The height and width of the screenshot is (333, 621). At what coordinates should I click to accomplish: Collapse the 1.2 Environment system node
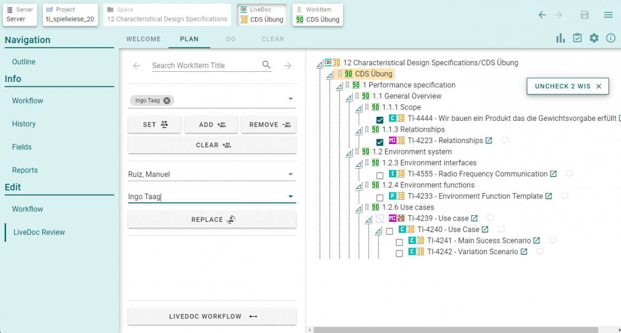pos(348,152)
